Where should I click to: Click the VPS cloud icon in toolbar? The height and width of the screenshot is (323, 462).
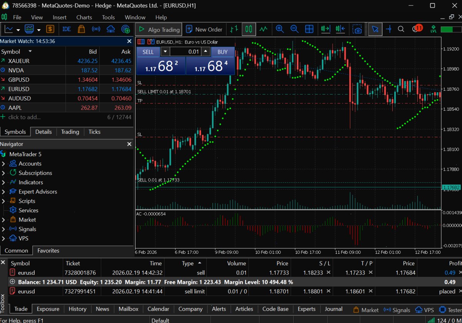pyautogui.click(x=111, y=29)
